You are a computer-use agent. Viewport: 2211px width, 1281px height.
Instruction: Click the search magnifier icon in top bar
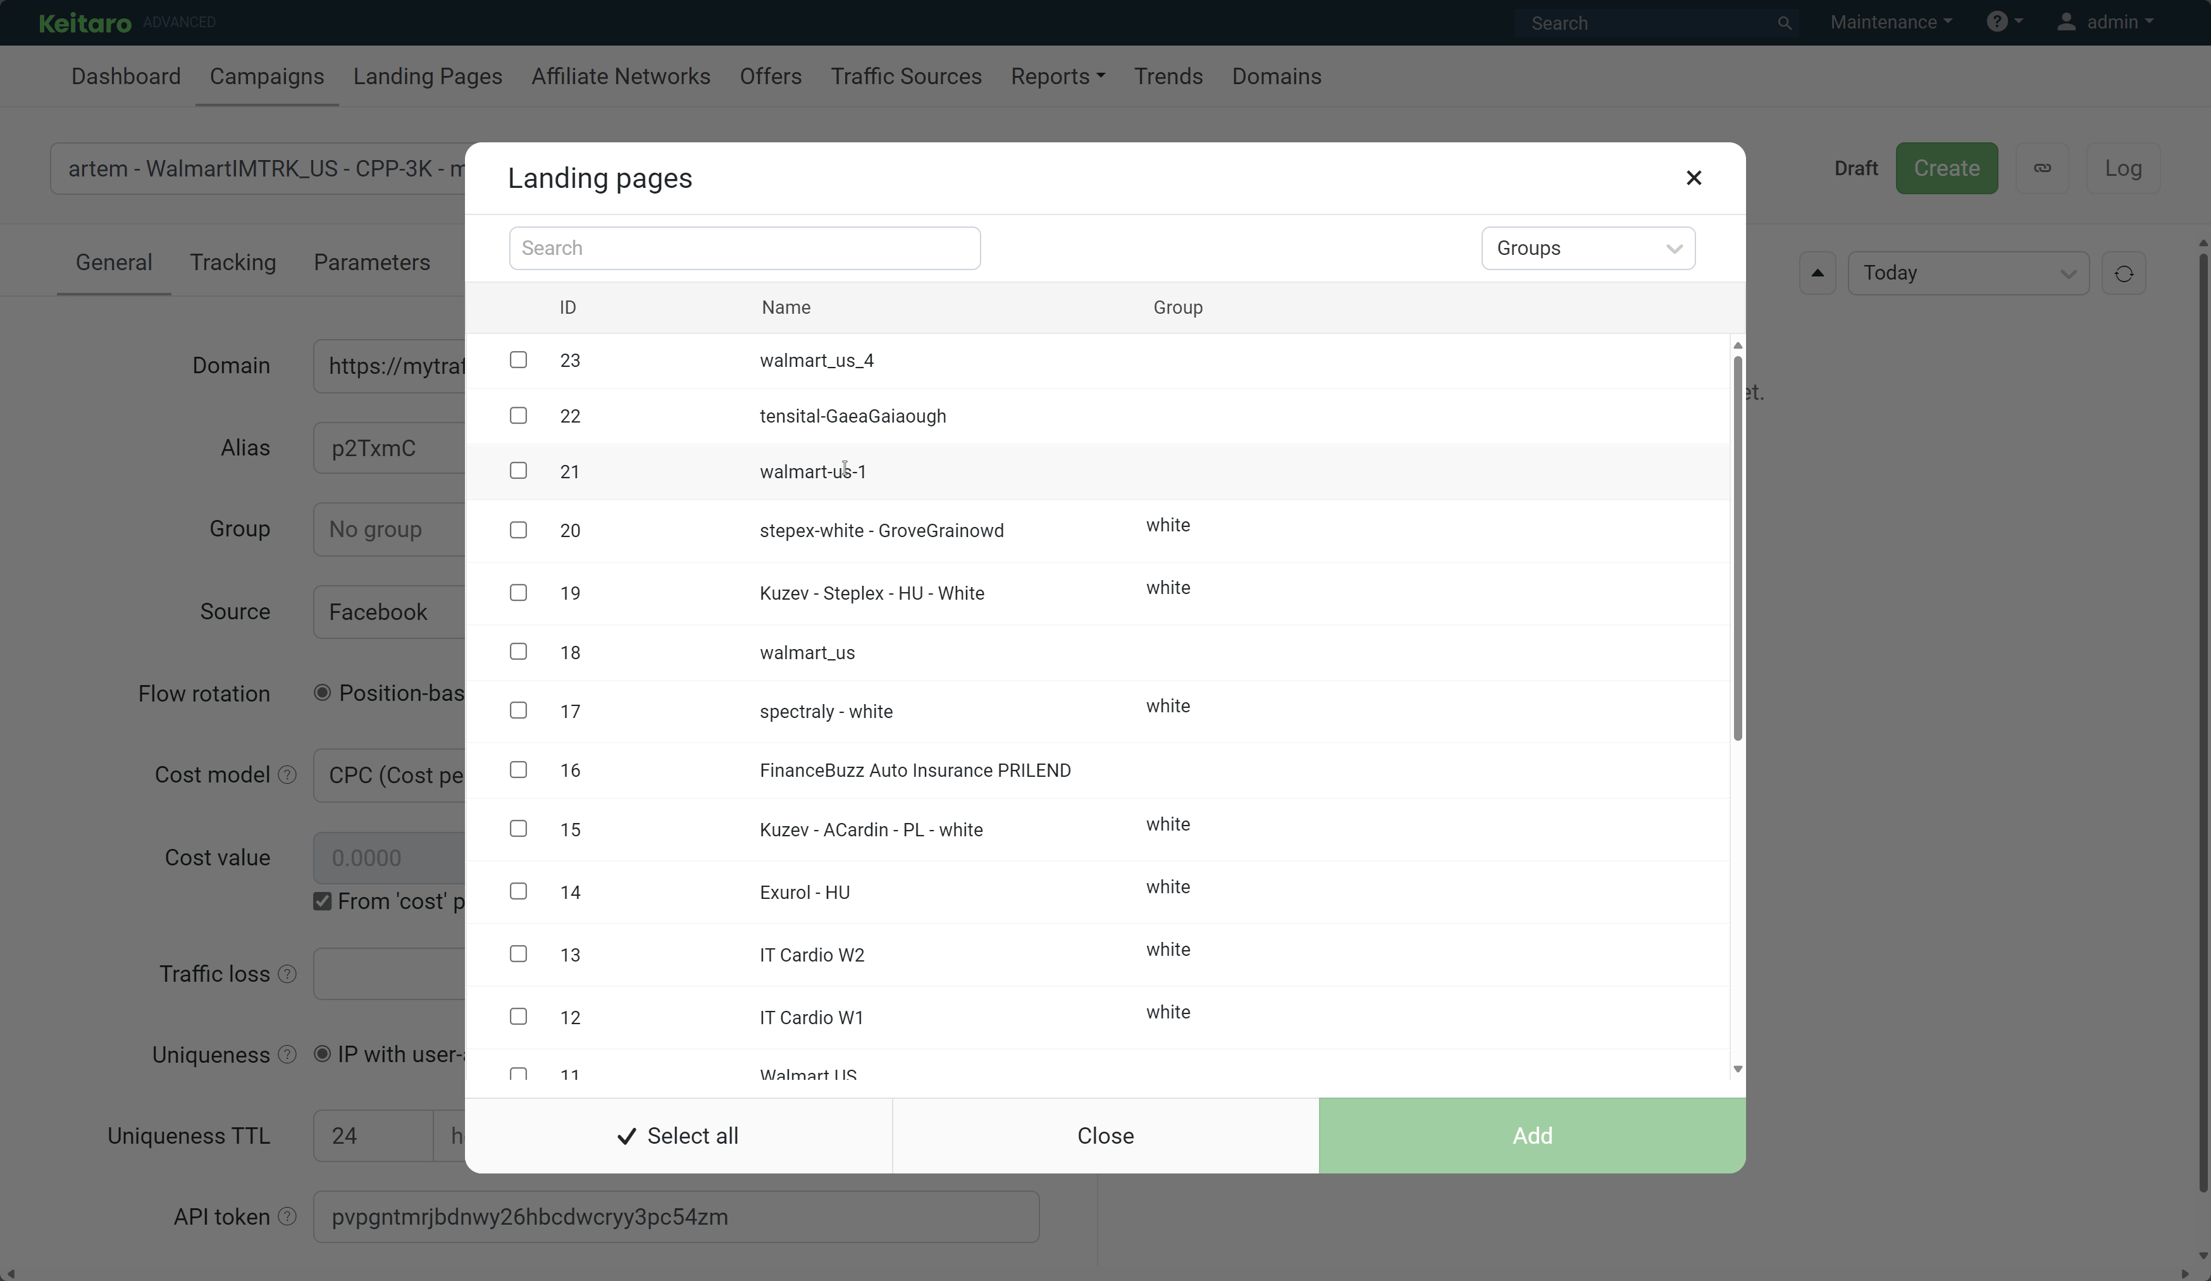click(x=1784, y=23)
